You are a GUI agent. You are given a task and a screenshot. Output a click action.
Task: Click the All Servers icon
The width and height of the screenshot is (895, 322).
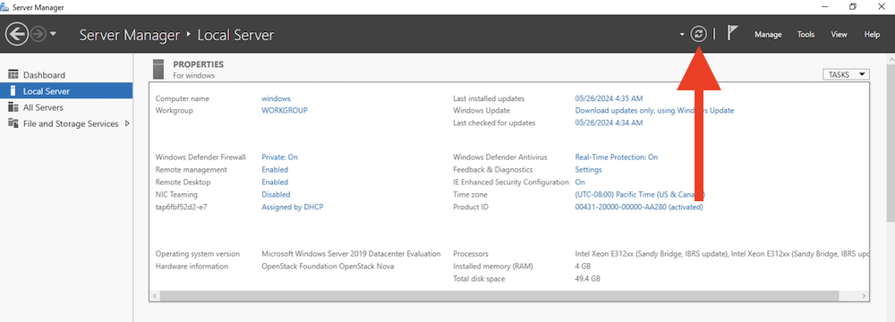coord(13,107)
